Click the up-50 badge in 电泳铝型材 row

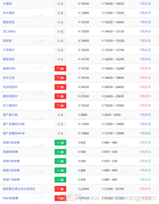click(x=60, y=87)
